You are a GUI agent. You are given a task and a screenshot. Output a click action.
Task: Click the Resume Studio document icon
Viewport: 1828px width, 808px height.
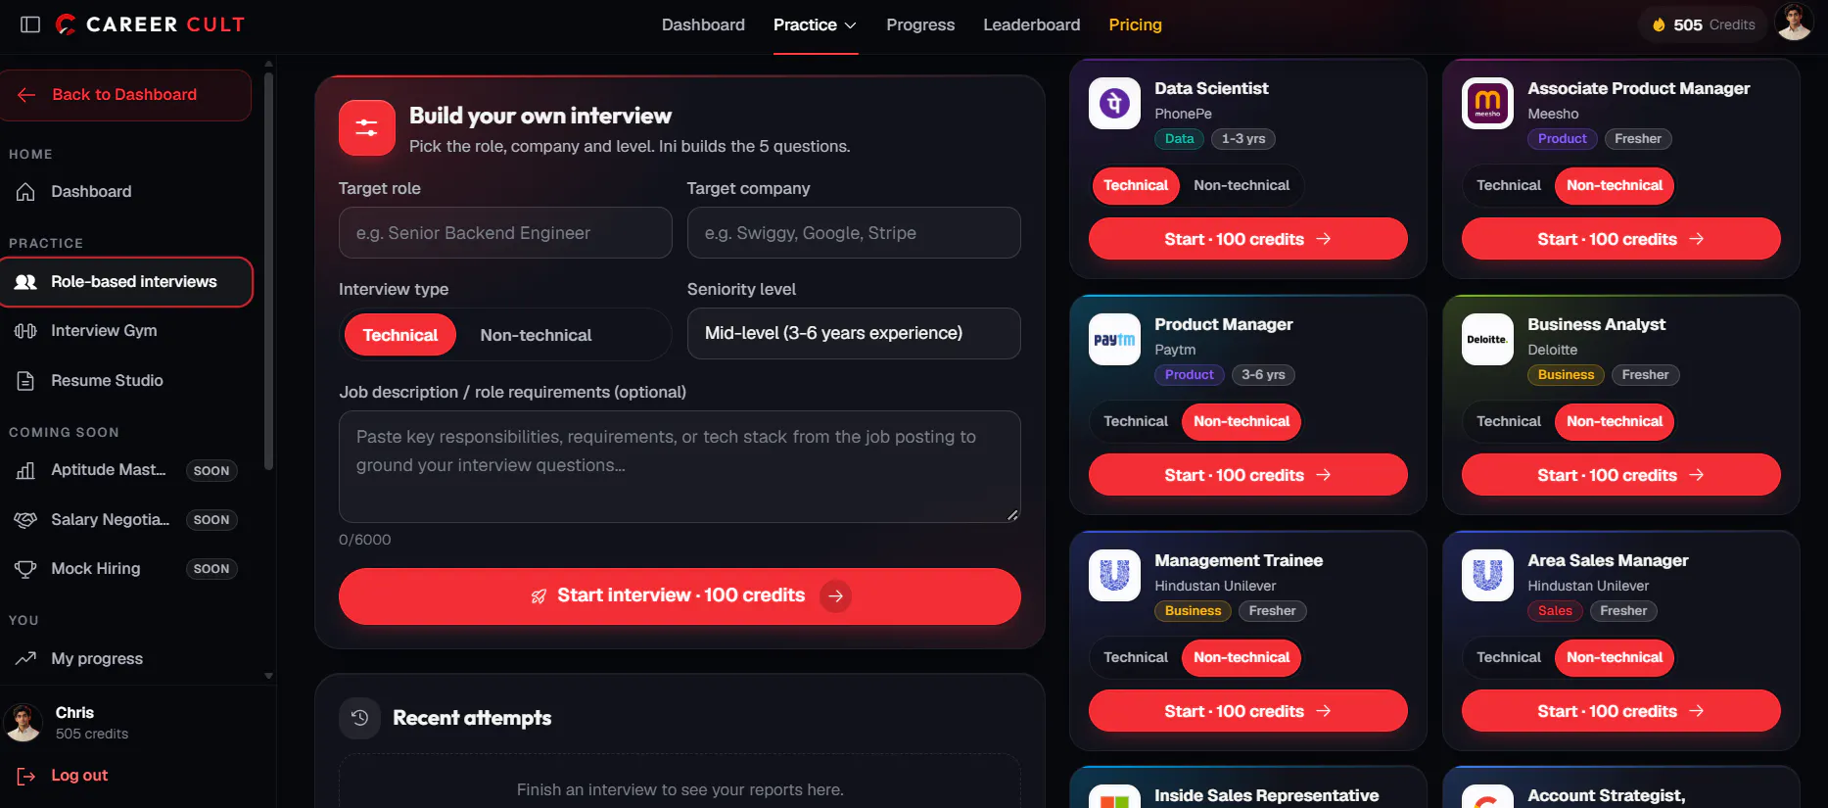pos(26,381)
